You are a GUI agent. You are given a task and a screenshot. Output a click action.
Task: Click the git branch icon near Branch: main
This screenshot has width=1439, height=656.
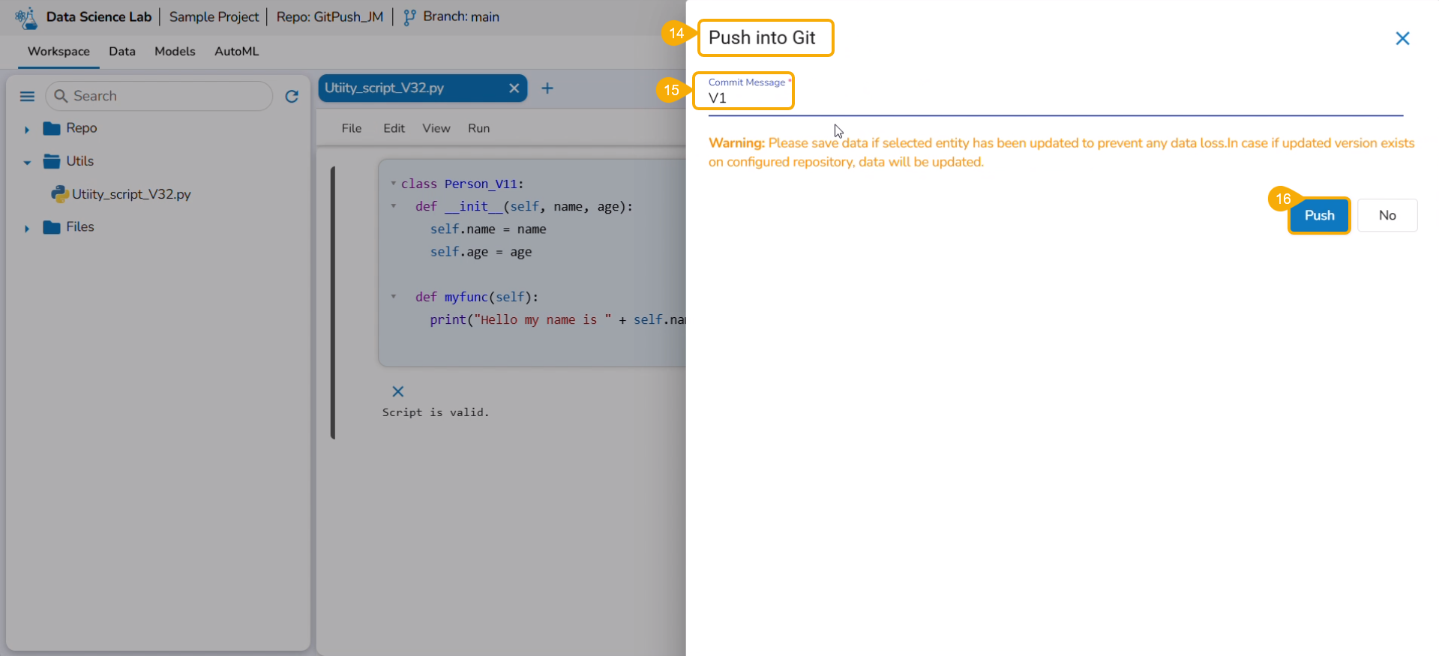coord(409,17)
